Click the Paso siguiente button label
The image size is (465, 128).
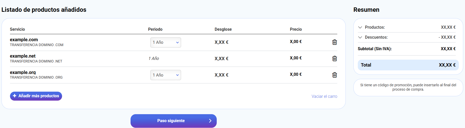tap(171, 121)
